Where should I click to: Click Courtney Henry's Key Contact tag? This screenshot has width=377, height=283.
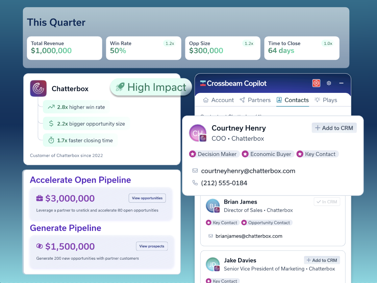tap(317, 154)
